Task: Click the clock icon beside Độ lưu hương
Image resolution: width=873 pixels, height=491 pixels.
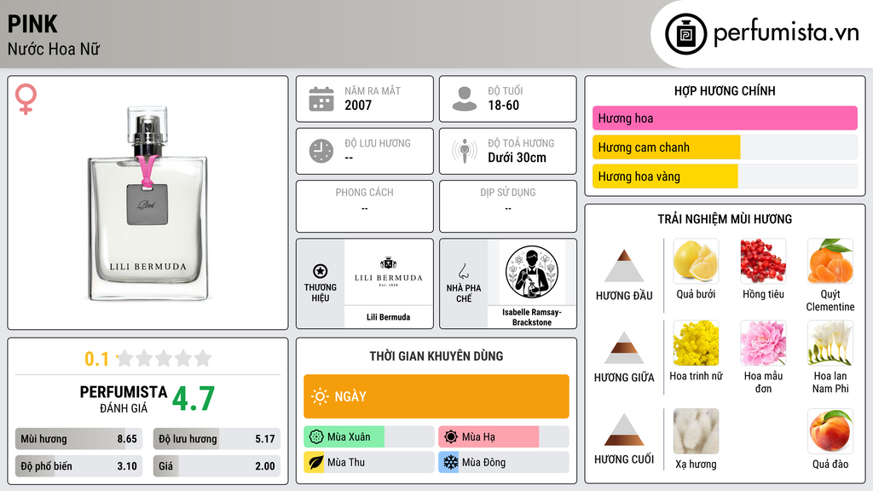Action: 321,151
